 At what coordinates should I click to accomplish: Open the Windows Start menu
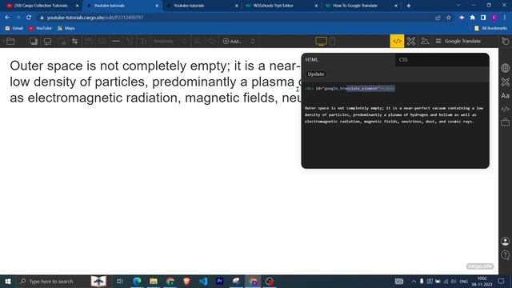[x=8, y=281]
